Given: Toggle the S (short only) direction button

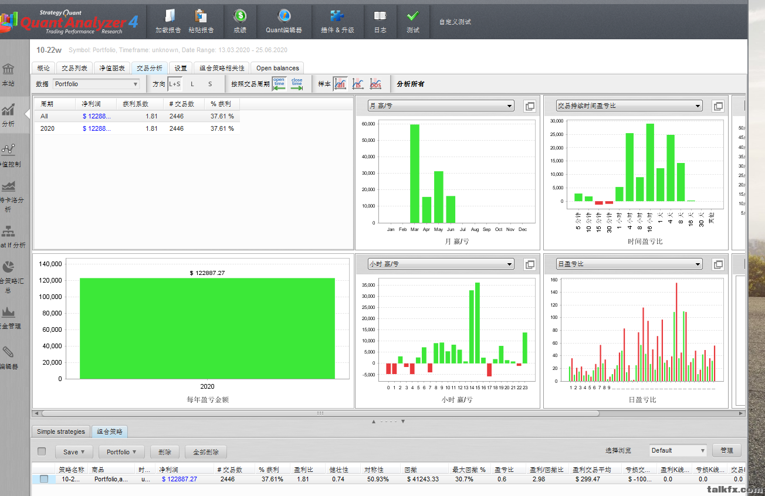Looking at the screenshot, I should pos(210,84).
